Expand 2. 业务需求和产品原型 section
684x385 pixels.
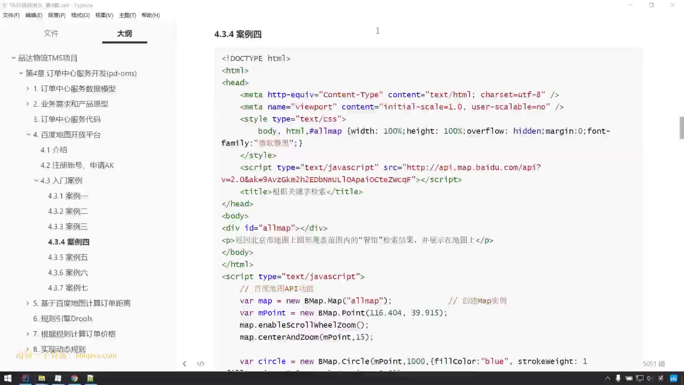pos(28,104)
